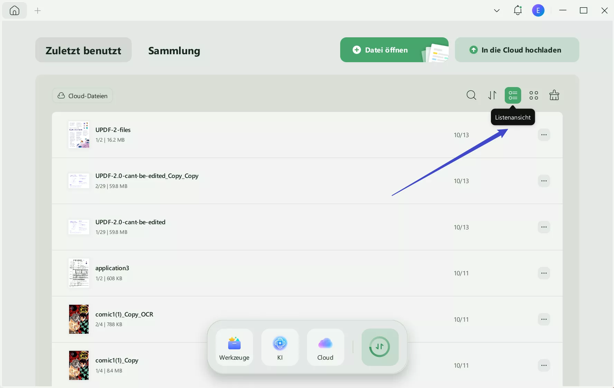This screenshot has width=614, height=388.
Task: Click the 1/2 | 16.2 MB file info
Action: [110, 140]
